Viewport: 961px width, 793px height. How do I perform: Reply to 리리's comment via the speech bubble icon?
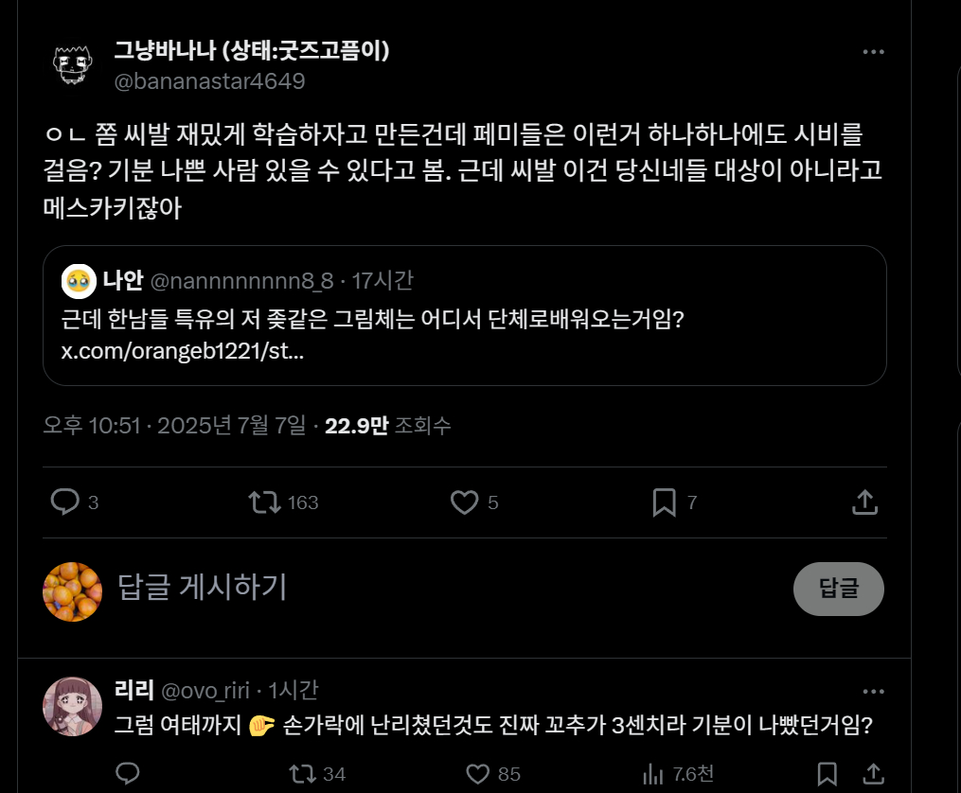coord(128,774)
